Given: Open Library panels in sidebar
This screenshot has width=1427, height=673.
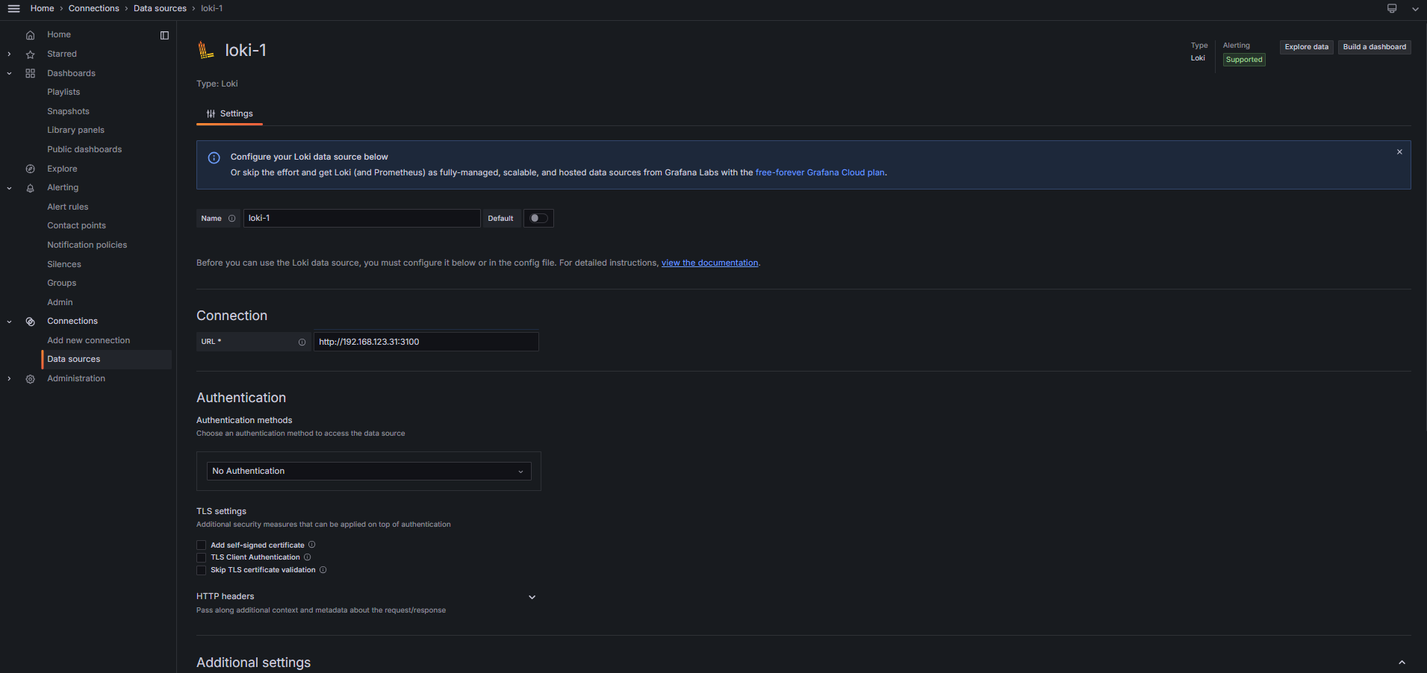Looking at the screenshot, I should 75,130.
